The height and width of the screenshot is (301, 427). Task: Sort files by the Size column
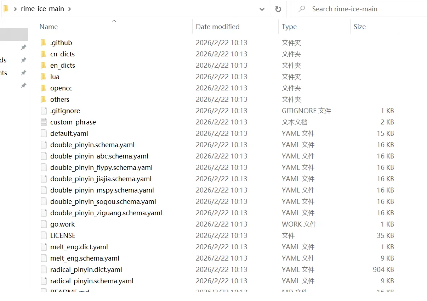(x=359, y=27)
